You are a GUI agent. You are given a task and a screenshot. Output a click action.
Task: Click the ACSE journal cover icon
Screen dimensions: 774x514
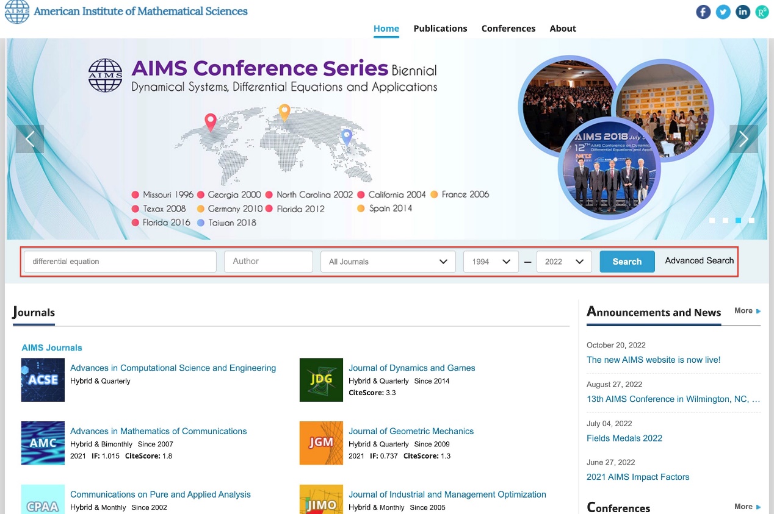coord(43,380)
